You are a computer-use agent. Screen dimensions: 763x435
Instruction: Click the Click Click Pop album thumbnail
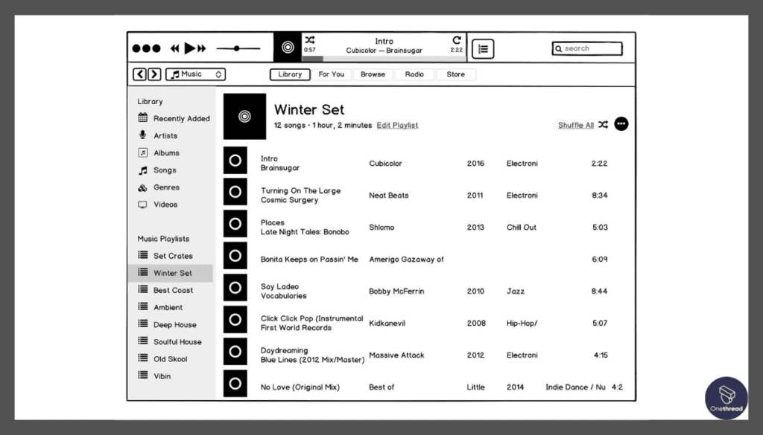click(x=235, y=320)
